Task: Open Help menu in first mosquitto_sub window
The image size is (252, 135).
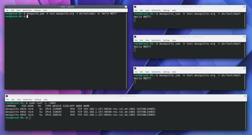Action: click(174, 10)
